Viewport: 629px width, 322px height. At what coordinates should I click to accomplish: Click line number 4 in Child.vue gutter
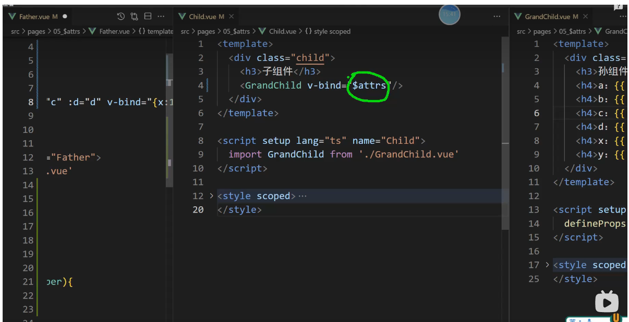pos(200,85)
